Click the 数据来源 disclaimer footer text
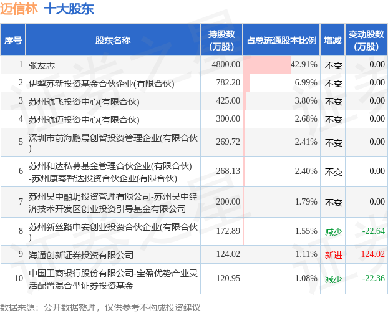The image size is (388, 313). click(x=100, y=307)
